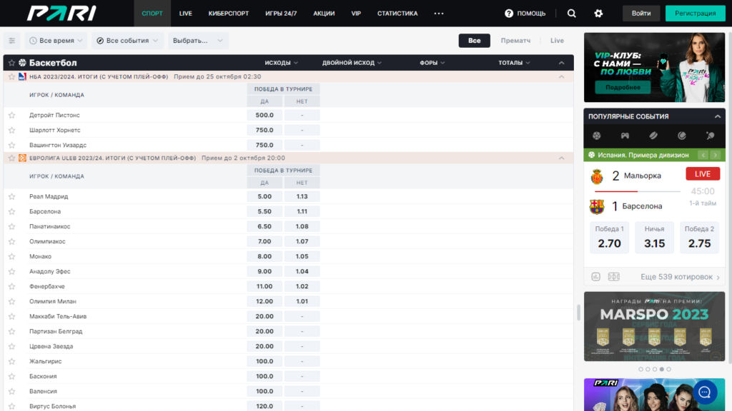Open the ИГРЫ 24/7 tab
This screenshot has width=732, height=411.
coord(281,14)
